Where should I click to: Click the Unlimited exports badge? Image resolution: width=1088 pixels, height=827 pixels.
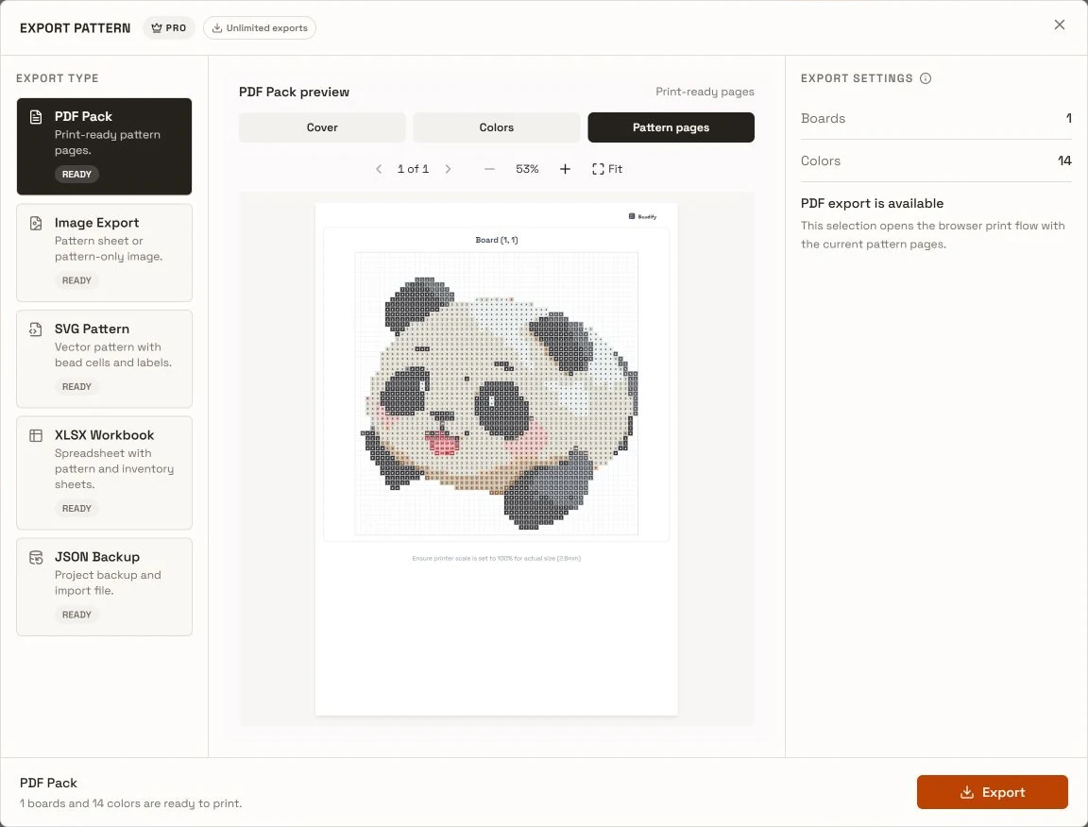pyautogui.click(x=260, y=27)
